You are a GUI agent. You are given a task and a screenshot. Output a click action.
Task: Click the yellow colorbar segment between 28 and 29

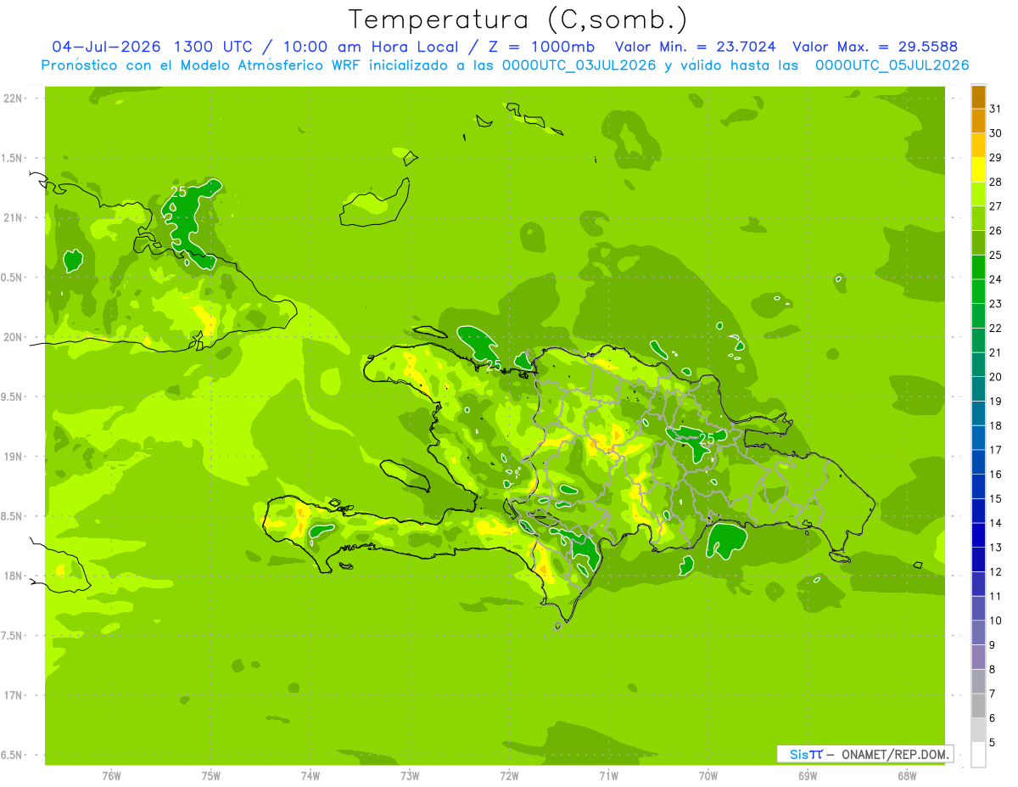pyautogui.click(x=978, y=171)
